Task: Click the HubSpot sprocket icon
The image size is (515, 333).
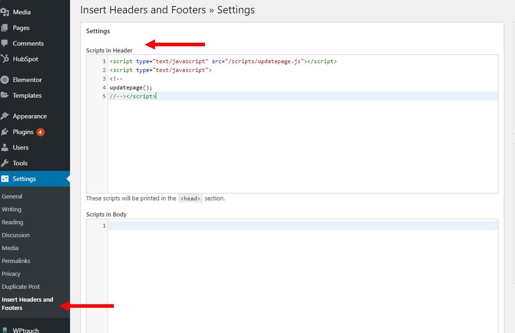Action: click(5, 59)
